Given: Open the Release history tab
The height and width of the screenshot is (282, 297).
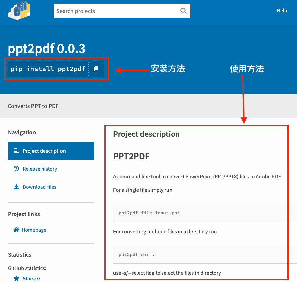Looking at the screenshot, I should click(40, 169).
